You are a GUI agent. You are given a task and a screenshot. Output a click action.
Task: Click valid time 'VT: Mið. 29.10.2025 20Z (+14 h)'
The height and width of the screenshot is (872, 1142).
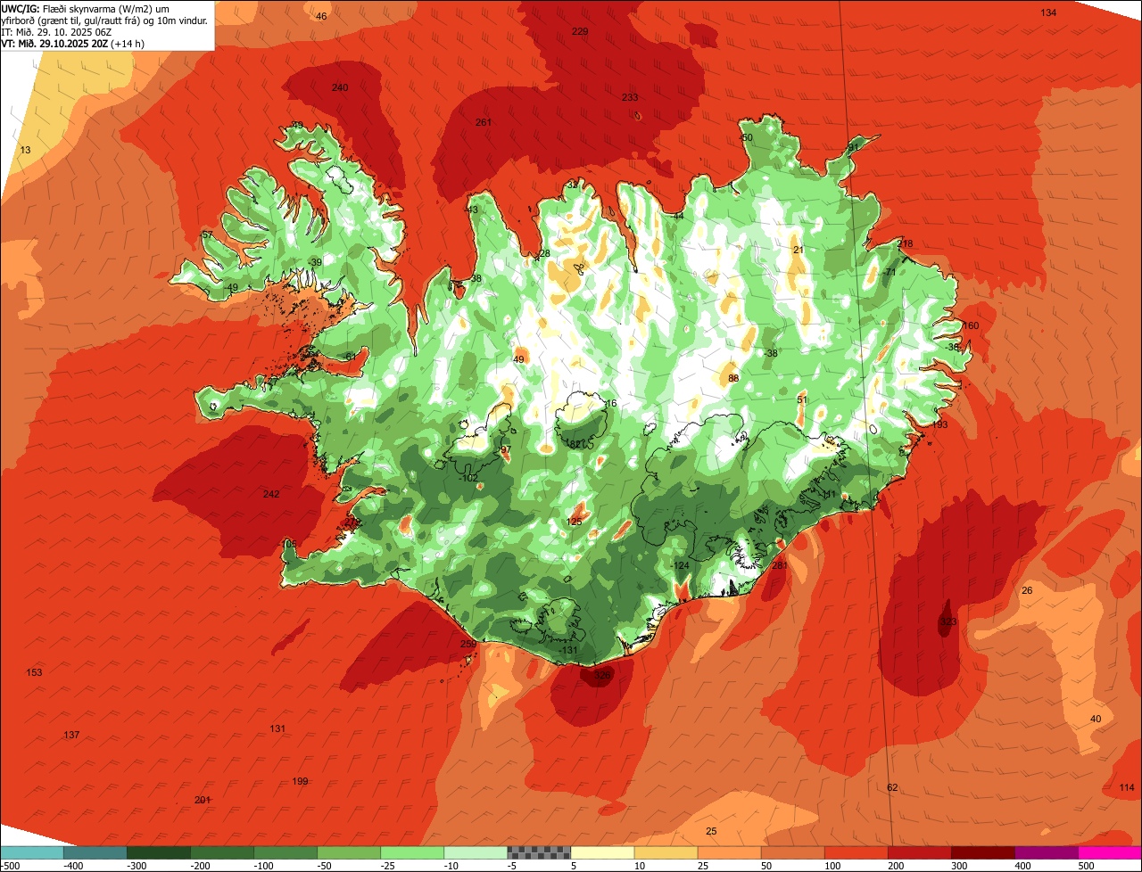point(73,44)
